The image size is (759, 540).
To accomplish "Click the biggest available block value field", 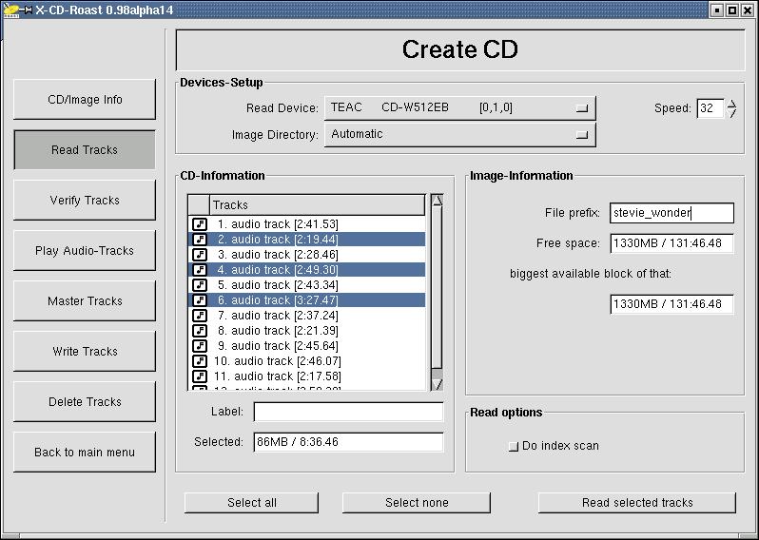I will point(671,304).
